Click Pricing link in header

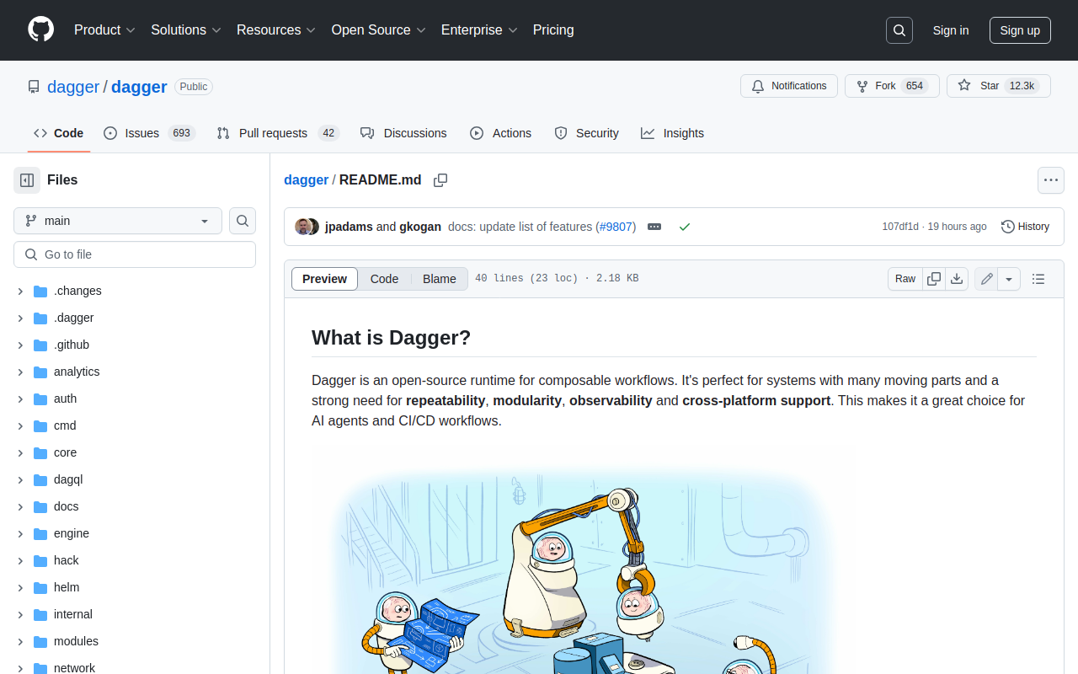[x=553, y=29]
